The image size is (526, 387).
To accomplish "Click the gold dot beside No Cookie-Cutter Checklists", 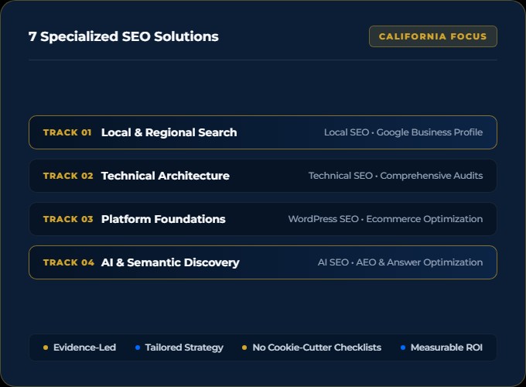I will (244, 348).
